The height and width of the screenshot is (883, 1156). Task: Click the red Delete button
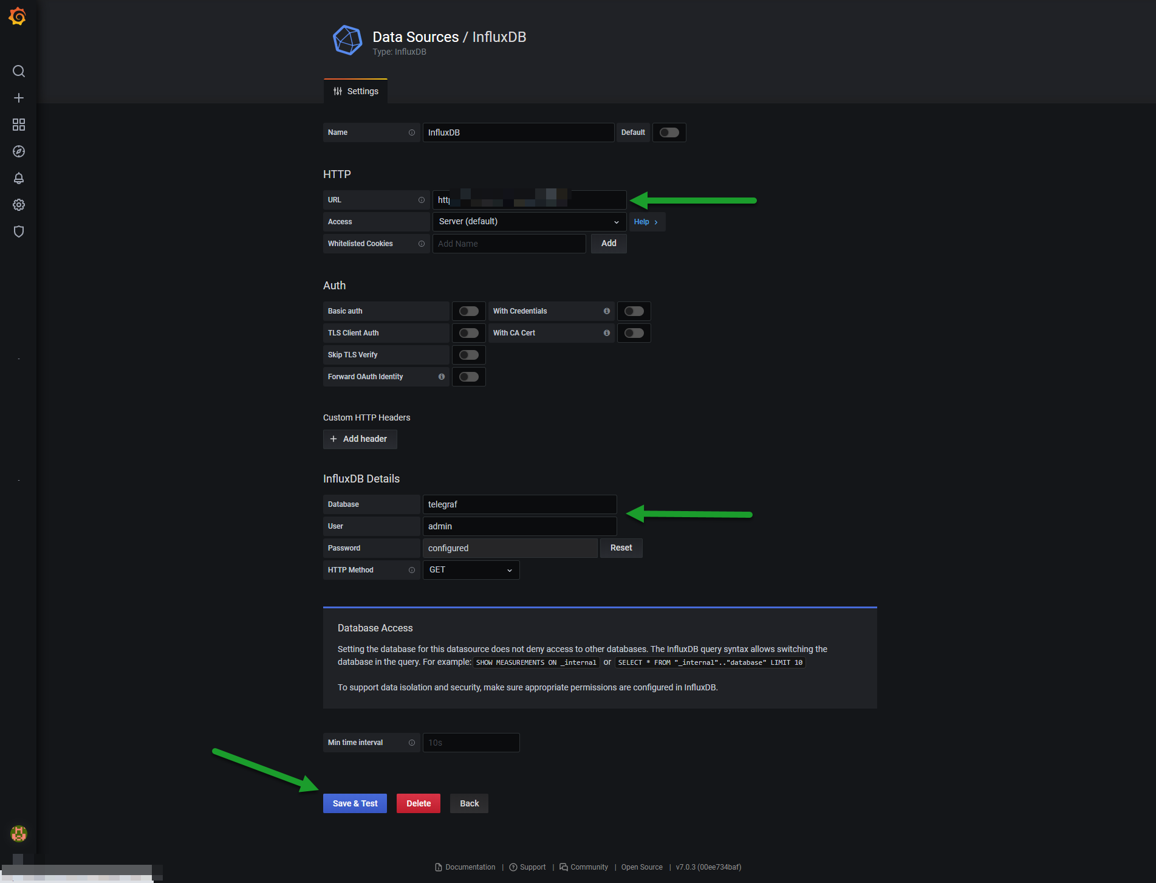[419, 803]
